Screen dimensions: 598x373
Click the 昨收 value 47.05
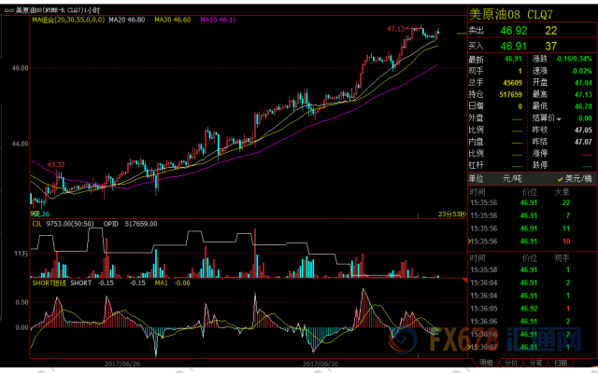pyautogui.click(x=583, y=131)
